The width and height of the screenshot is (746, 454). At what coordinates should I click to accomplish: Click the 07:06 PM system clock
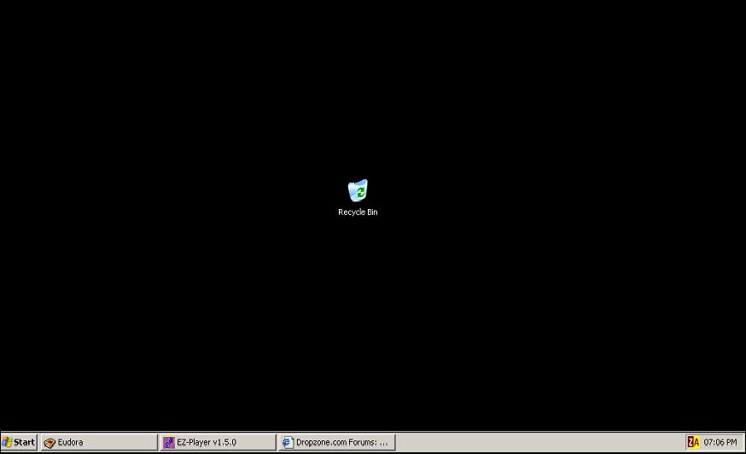coord(720,443)
